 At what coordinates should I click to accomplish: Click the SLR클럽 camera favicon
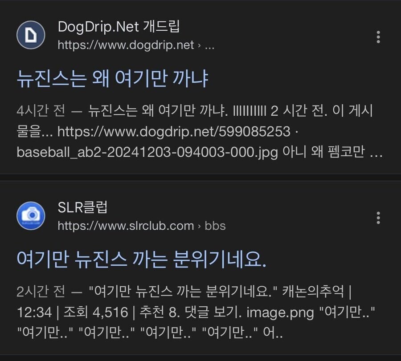(31, 215)
